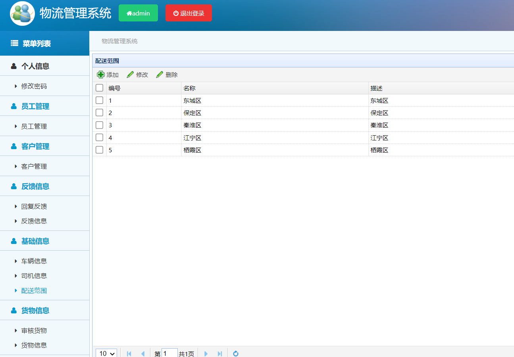Screen dimensions: 514x357
Task: Click the 添加 toolbar button
Action: coord(108,75)
